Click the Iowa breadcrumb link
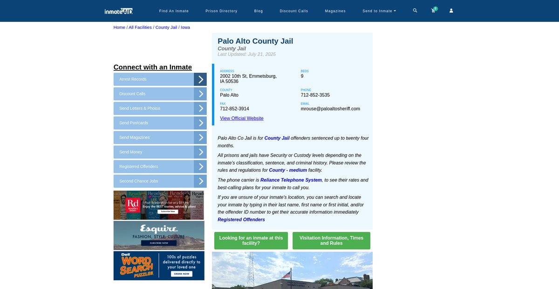Viewport: 559px width, 289px height. (x=185, y=28)
